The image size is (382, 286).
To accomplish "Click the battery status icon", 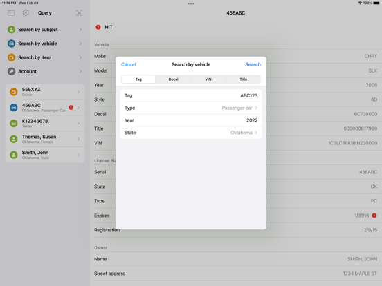I will click(376, 3).
